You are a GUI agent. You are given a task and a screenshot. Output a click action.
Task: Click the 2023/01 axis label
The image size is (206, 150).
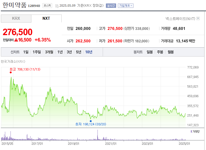click(148, 144)
